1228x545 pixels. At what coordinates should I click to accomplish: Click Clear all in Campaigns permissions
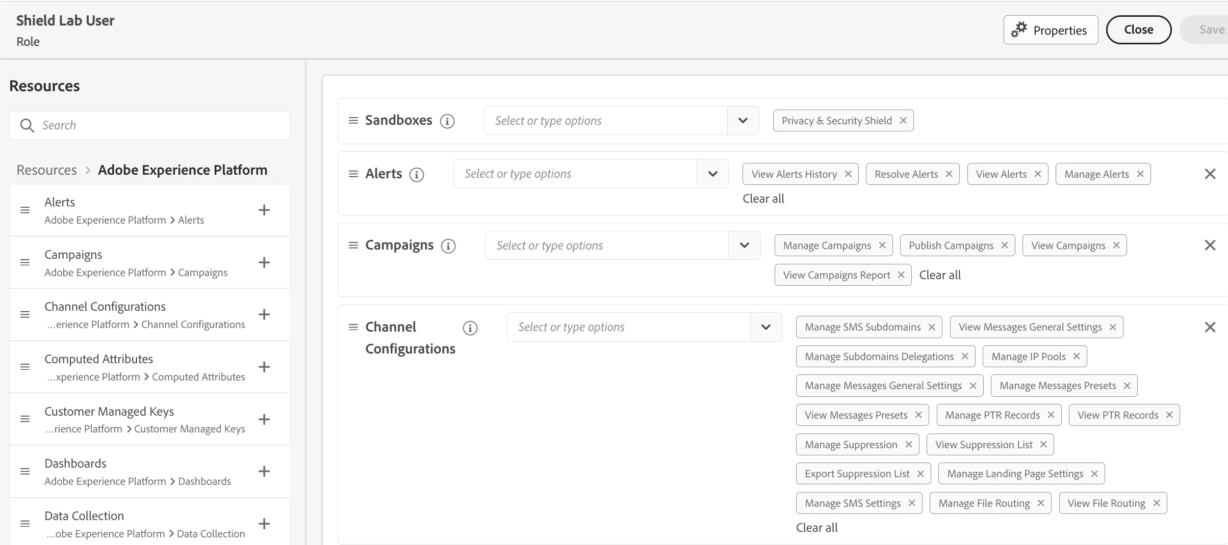pyautogui.click(x=940, y=275)
